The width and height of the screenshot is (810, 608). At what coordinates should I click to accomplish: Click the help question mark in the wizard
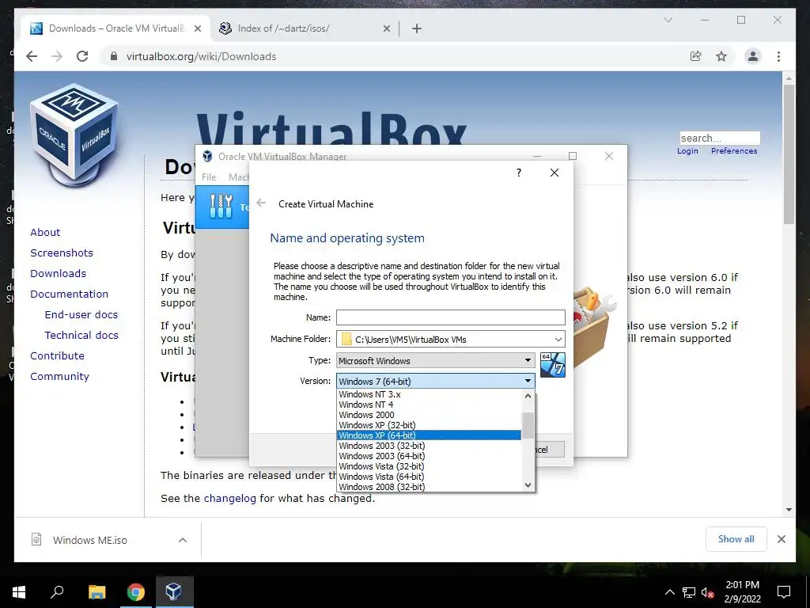click(519, 173)
